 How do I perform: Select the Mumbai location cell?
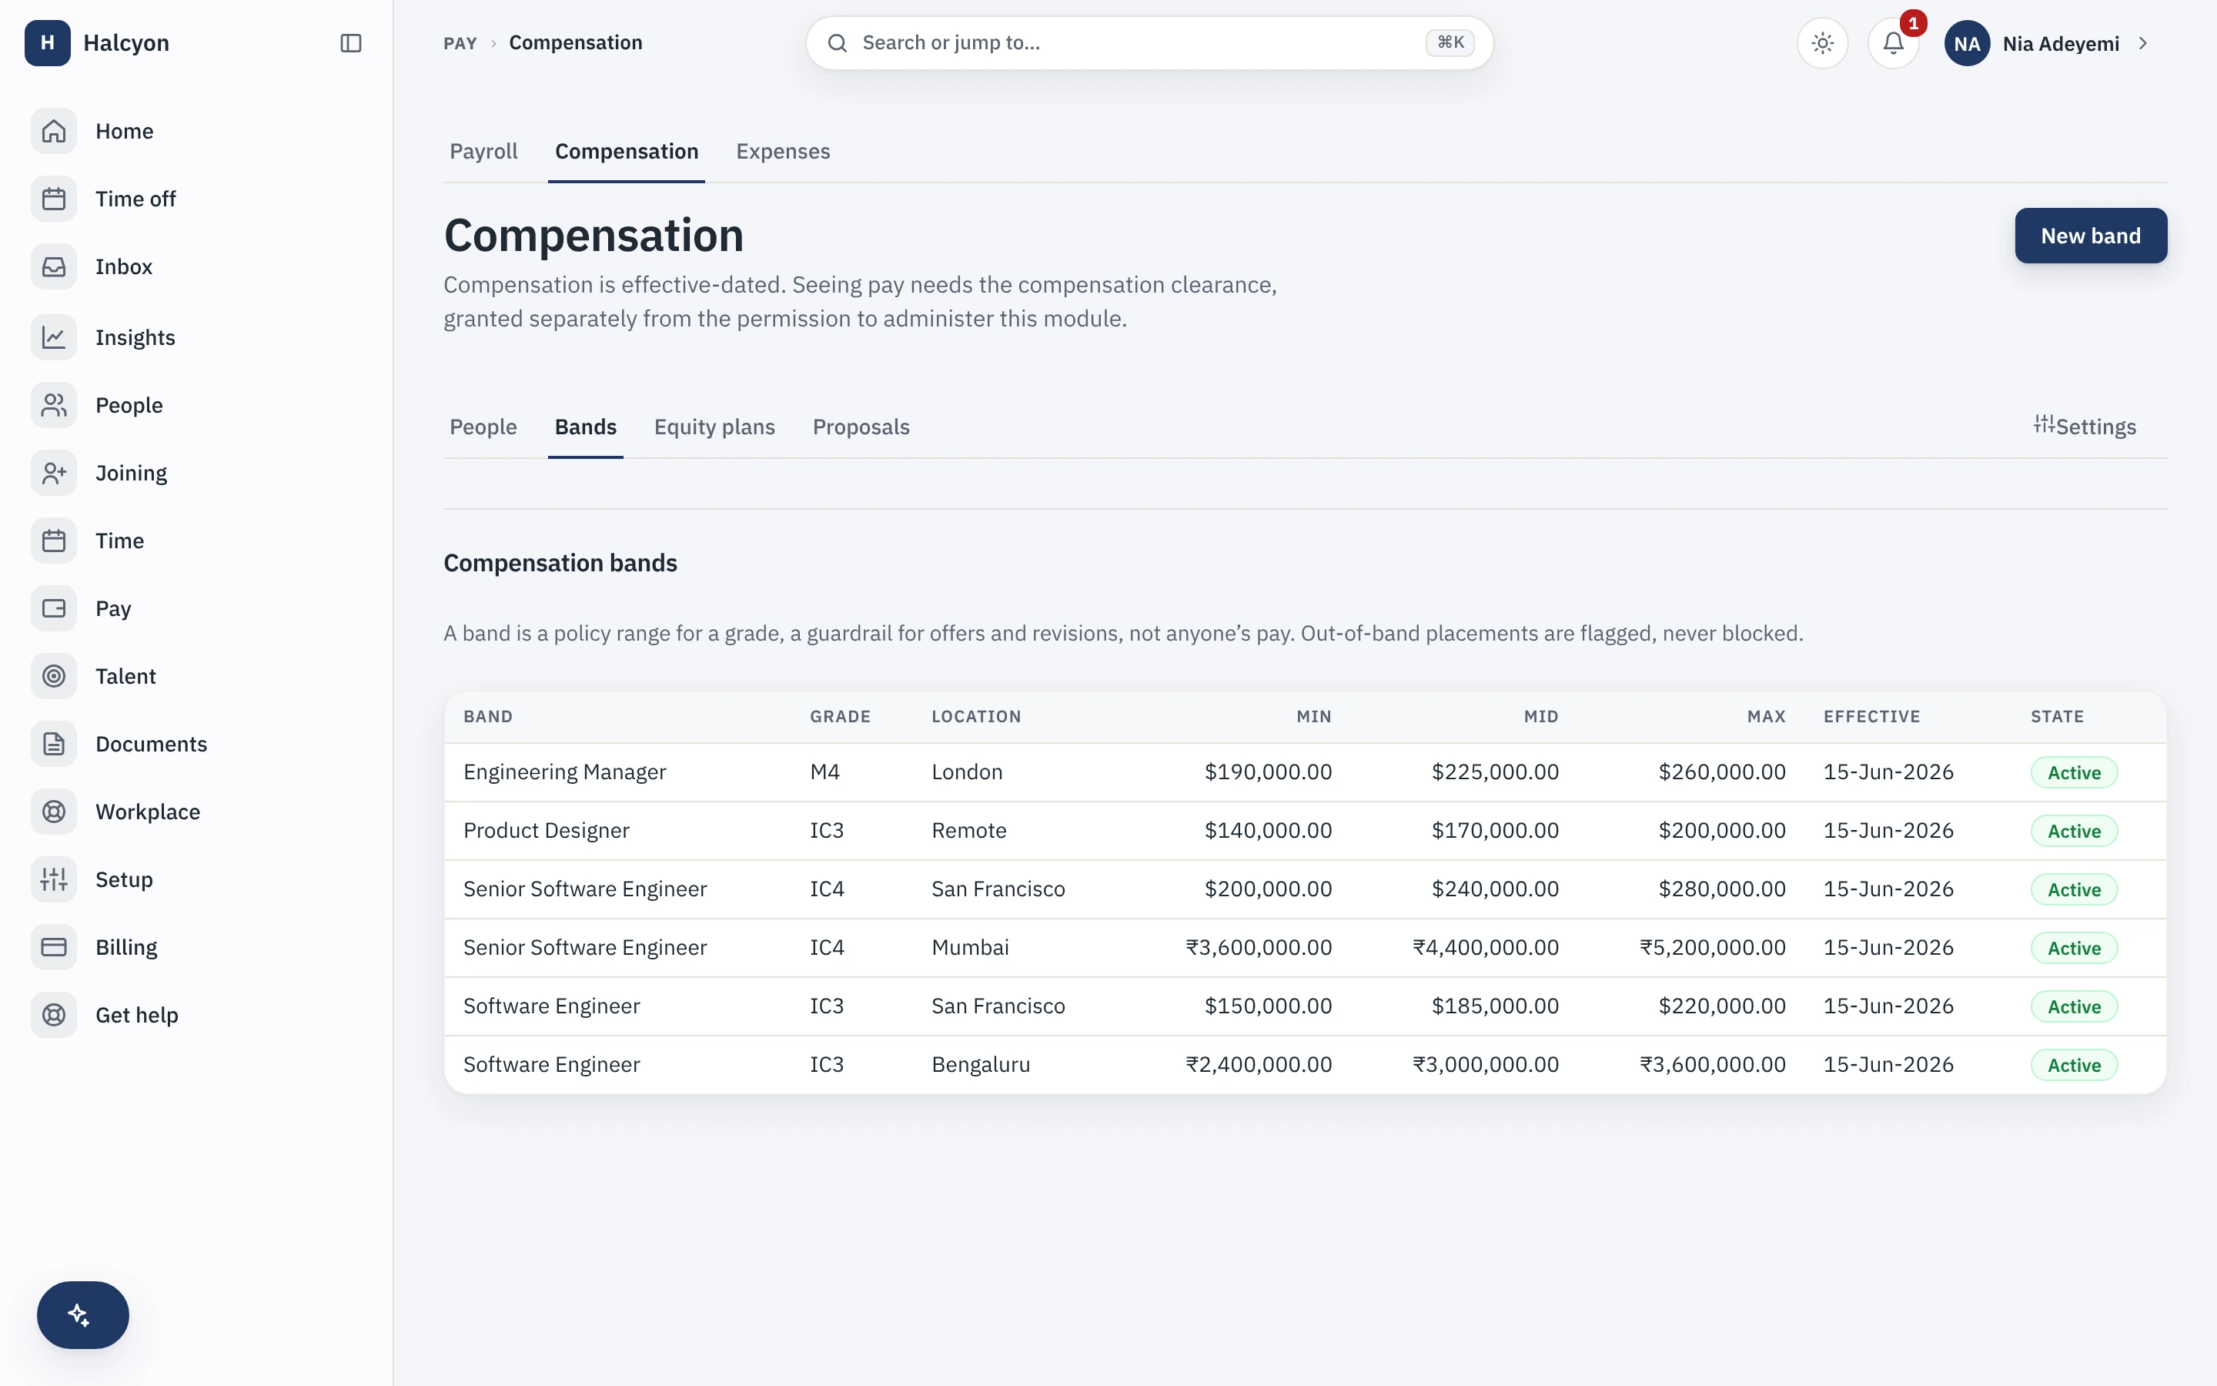click(x=970, y=947)
